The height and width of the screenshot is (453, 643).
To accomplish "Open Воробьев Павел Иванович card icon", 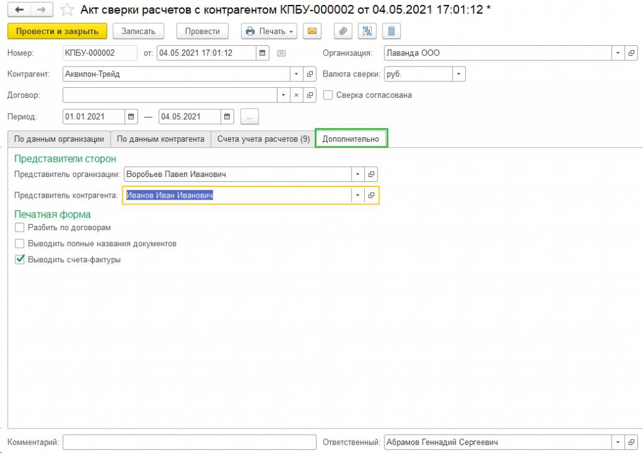I will [x=371, y=174].
